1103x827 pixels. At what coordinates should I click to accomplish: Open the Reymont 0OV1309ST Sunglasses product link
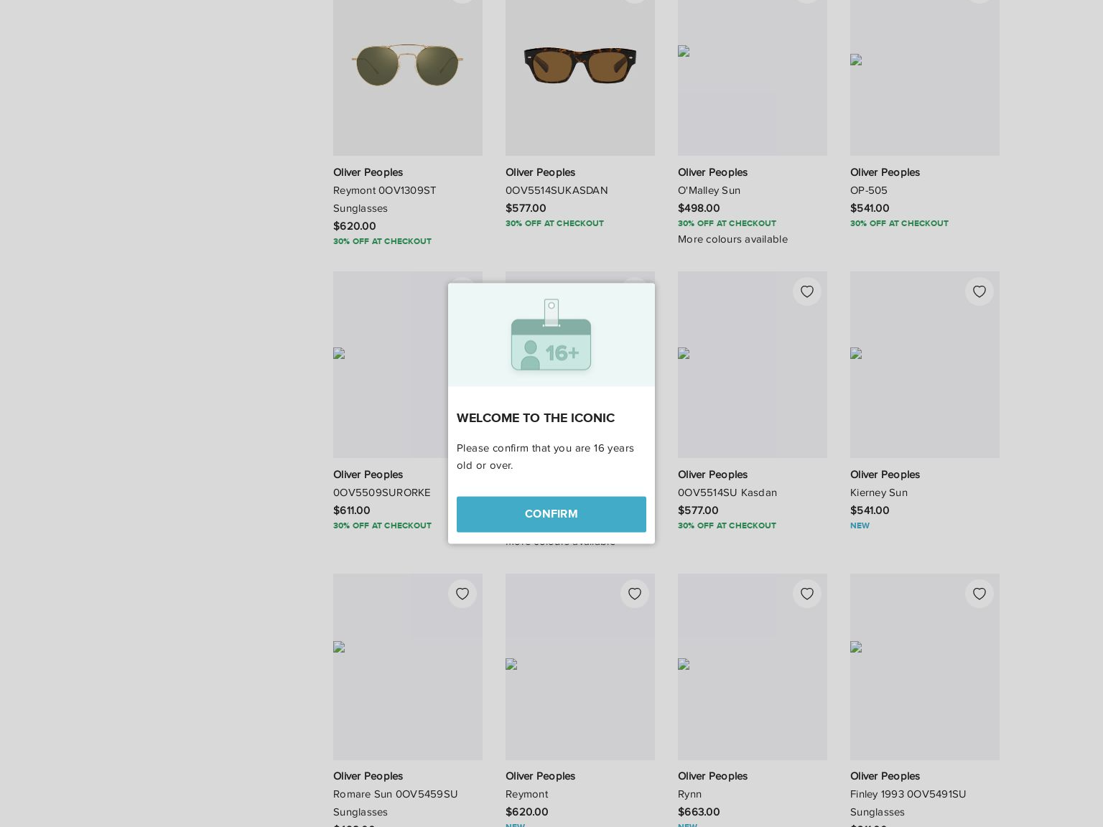pyautogui.click(x=385, y=199)
